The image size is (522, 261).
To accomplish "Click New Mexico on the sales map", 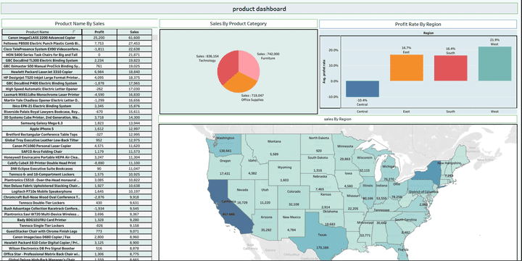I will [291, 224].
